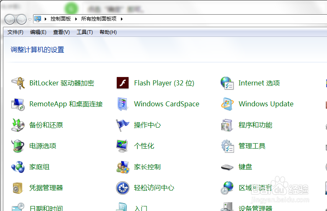This screenshot has width=327, height=211.
Task: Click the Action Center flag icon
Action: pyautogui.click(x=122, y=125)
